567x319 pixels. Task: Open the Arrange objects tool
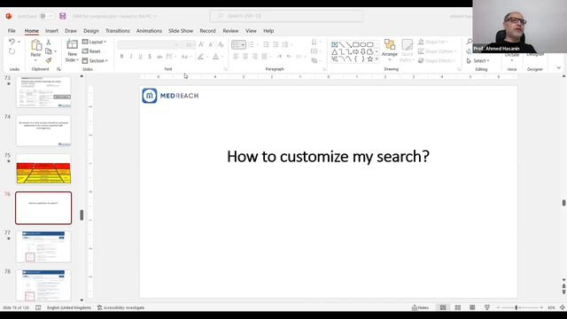pos(390,49)
